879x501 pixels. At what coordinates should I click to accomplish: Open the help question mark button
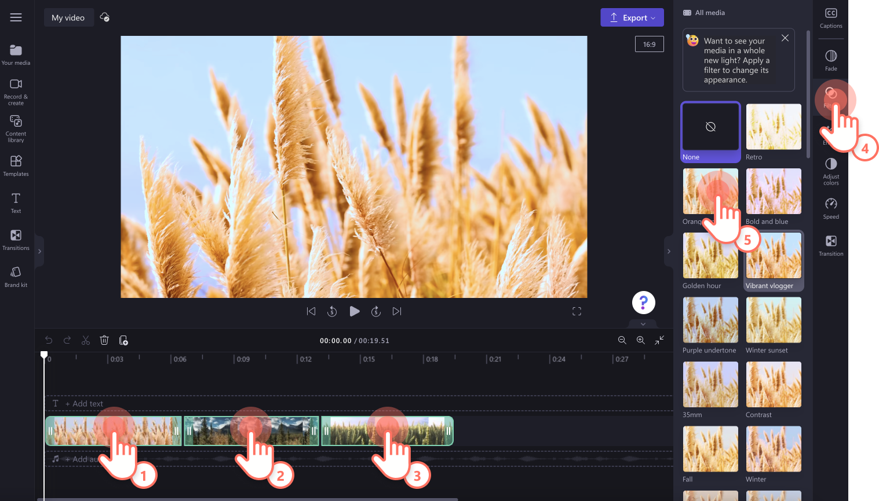click(x=643, y=302)
